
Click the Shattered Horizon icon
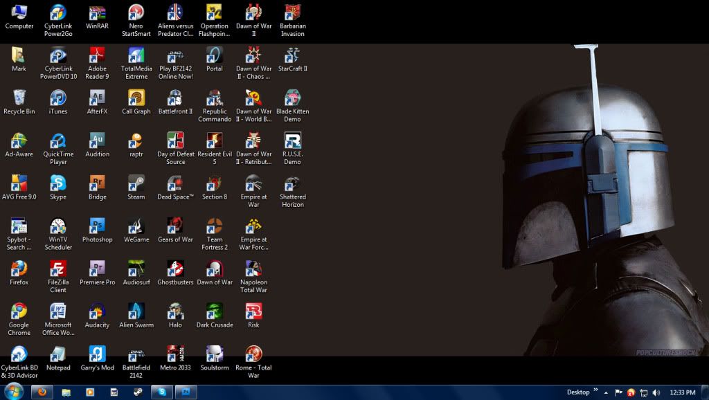pos(293,192)
